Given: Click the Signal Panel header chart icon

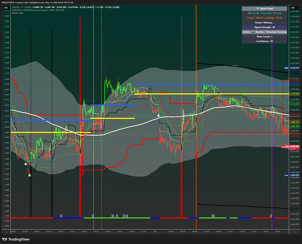Looking at the screenshot, I should [x=257, y=8].
